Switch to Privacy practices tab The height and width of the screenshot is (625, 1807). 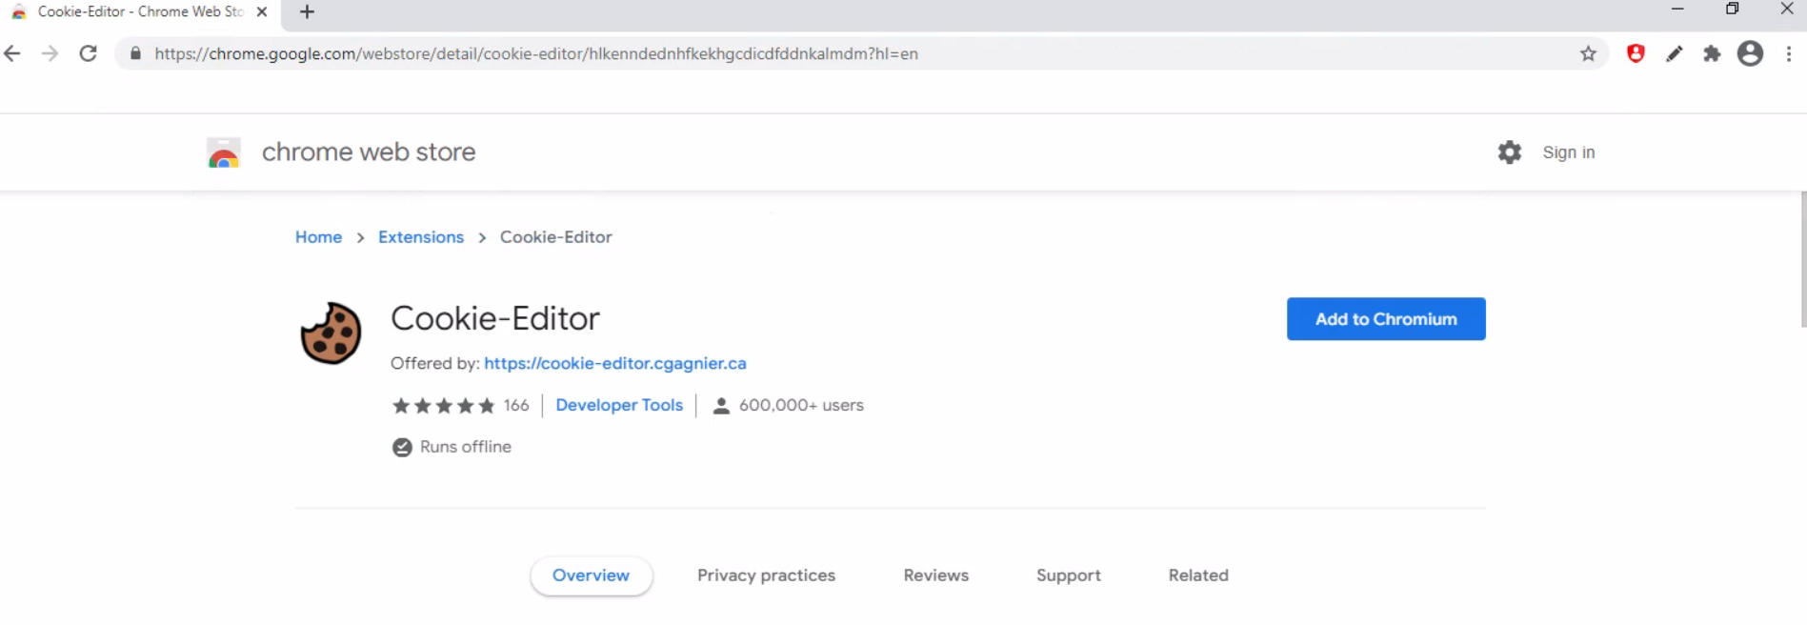pos(766,575)
